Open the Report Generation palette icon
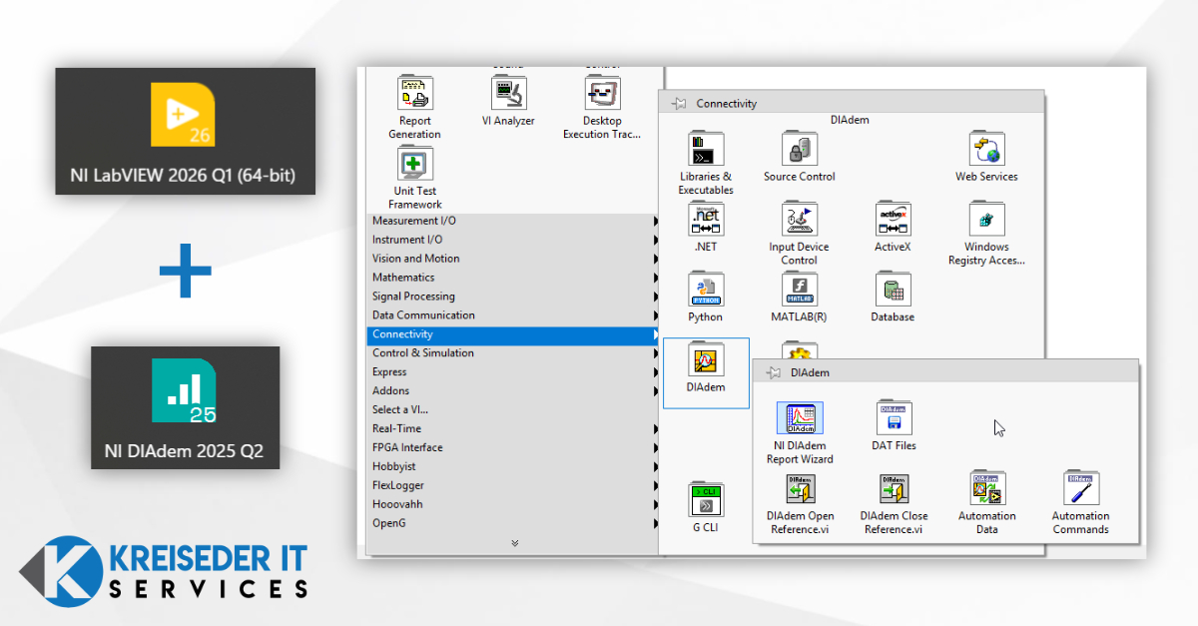This screenshot has width=1198, height=626. coord(414,94)
